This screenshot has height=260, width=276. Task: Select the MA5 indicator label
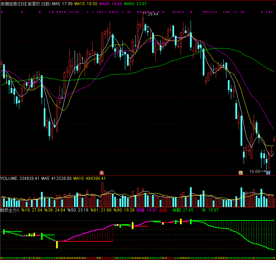click(62, 4)
